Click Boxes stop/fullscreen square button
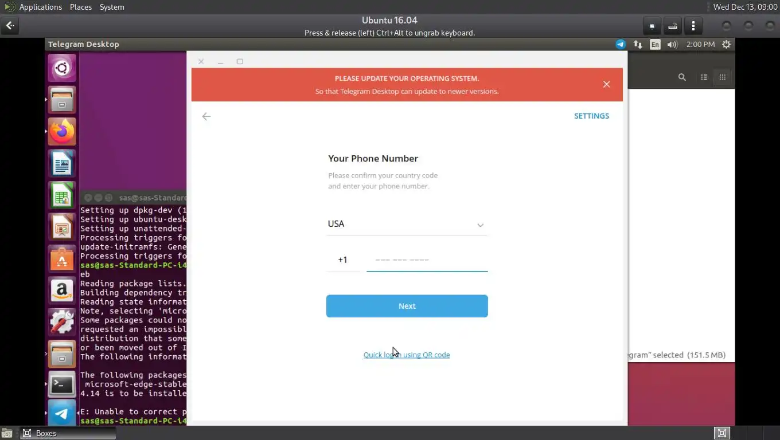This screenshot has height=440, width=780. click(652, 26)
